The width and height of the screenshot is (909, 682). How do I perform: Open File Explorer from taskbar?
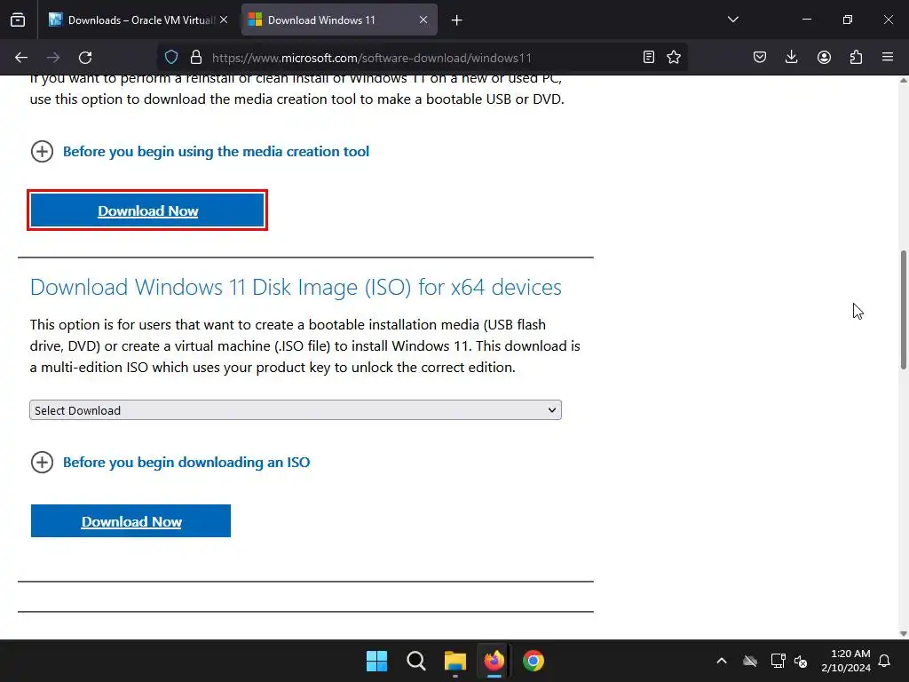[x=455, y=661]
